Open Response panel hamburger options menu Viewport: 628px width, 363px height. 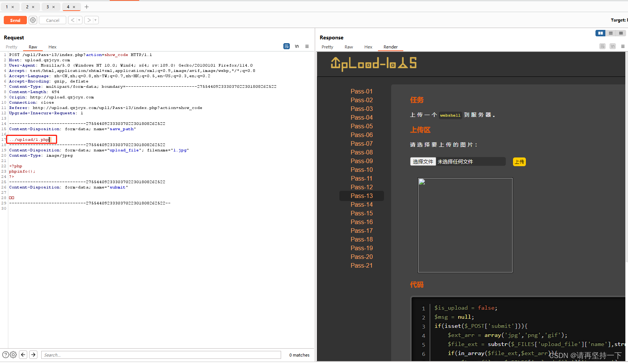[623, 46]
